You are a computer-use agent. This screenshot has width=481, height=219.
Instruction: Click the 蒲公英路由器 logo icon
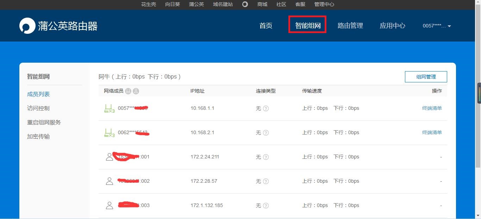pyautogui.click(x=27, y=25)
